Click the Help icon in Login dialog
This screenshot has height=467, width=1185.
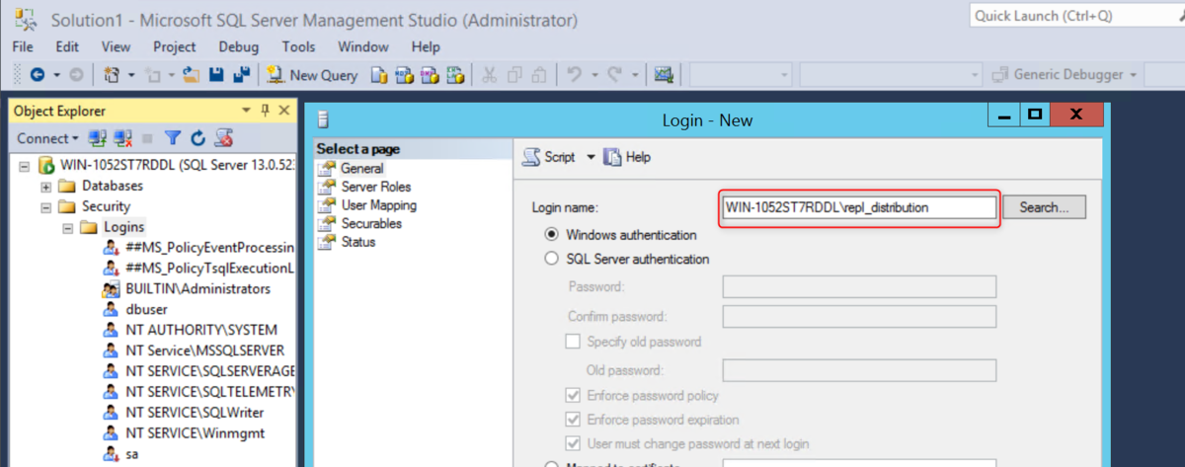point(612,157)
